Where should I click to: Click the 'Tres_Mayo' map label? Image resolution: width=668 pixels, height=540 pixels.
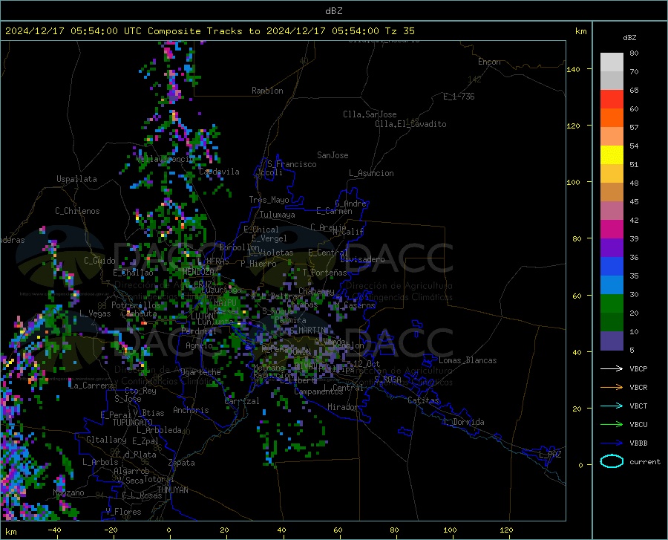tap(269, 200)
